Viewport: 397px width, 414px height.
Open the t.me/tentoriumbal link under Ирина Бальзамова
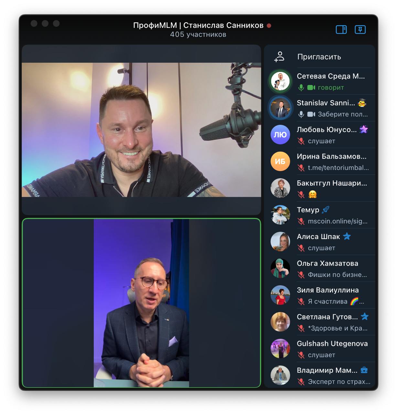tap(338, 168)
